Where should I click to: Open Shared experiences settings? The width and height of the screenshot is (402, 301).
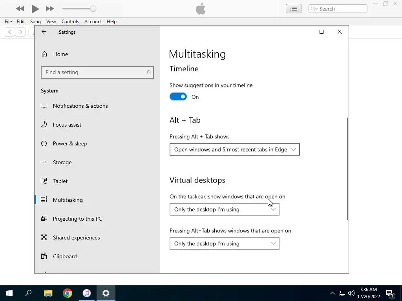tap(97, 238)
